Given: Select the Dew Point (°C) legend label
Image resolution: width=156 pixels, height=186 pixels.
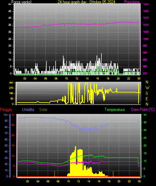Looking at the screenshot, I should [143, 110].
